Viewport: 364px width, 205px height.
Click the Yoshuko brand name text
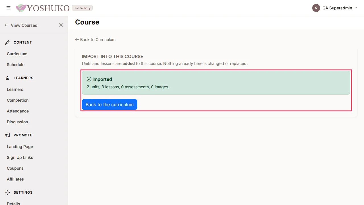pyautogui.click(x=48, y=8)
